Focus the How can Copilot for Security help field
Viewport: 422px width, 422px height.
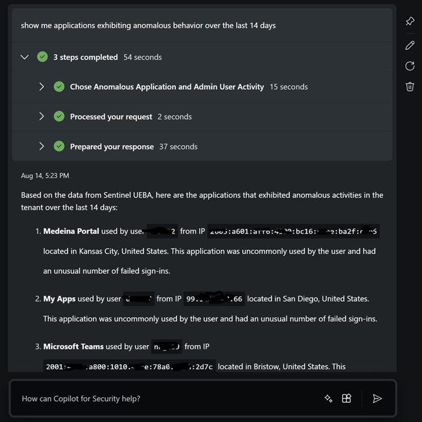(x=163, y=399)
